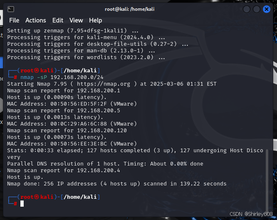
Task: Click MAC Address 00:50:56:EE:3E:BC line
Action: 72,143
